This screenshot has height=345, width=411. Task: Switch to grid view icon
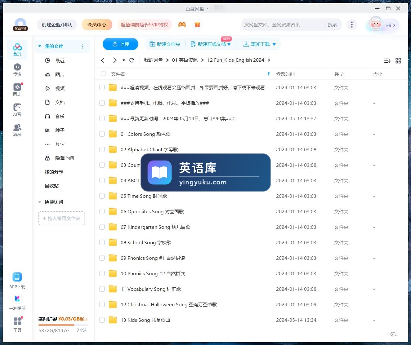[398, 61]
